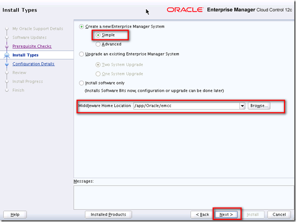The image size is (296, 222).
Task: Choose the Simple install option
Action: [98, 35]
